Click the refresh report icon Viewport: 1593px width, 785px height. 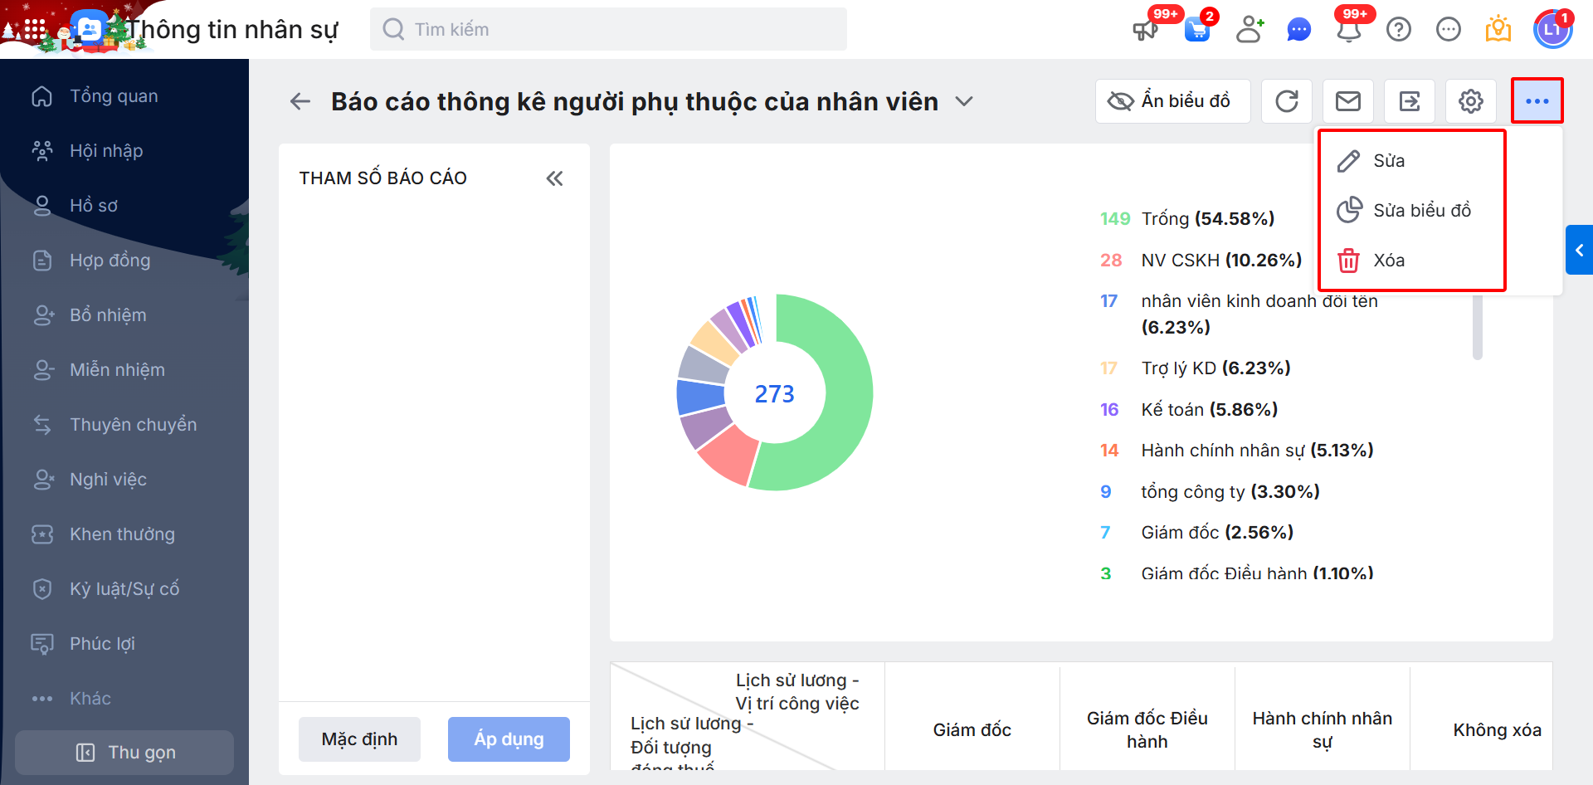point(1287,101)
